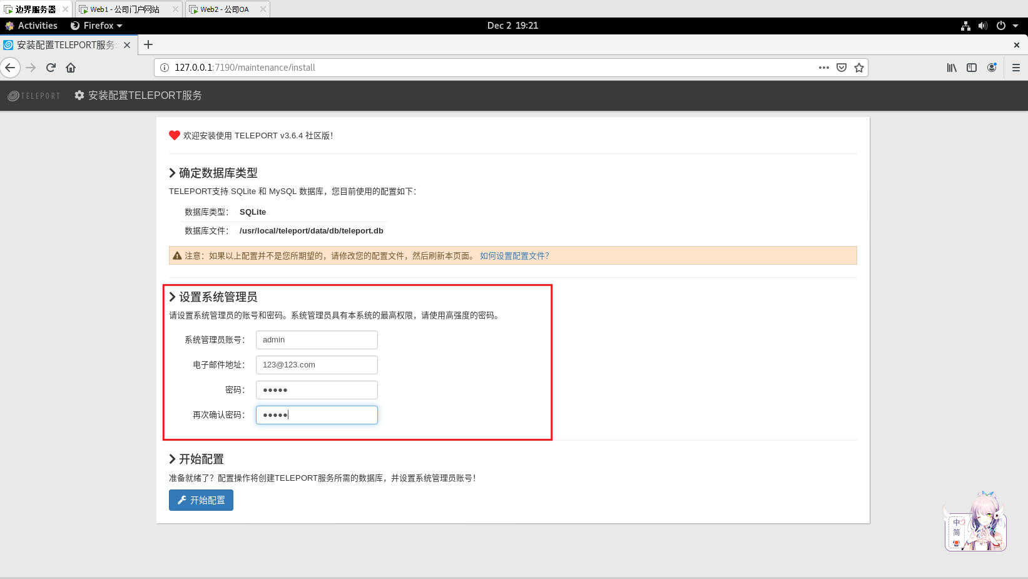Click the input method mascot widget
This screenshot has width=1028, height=579.
point(975,521)
